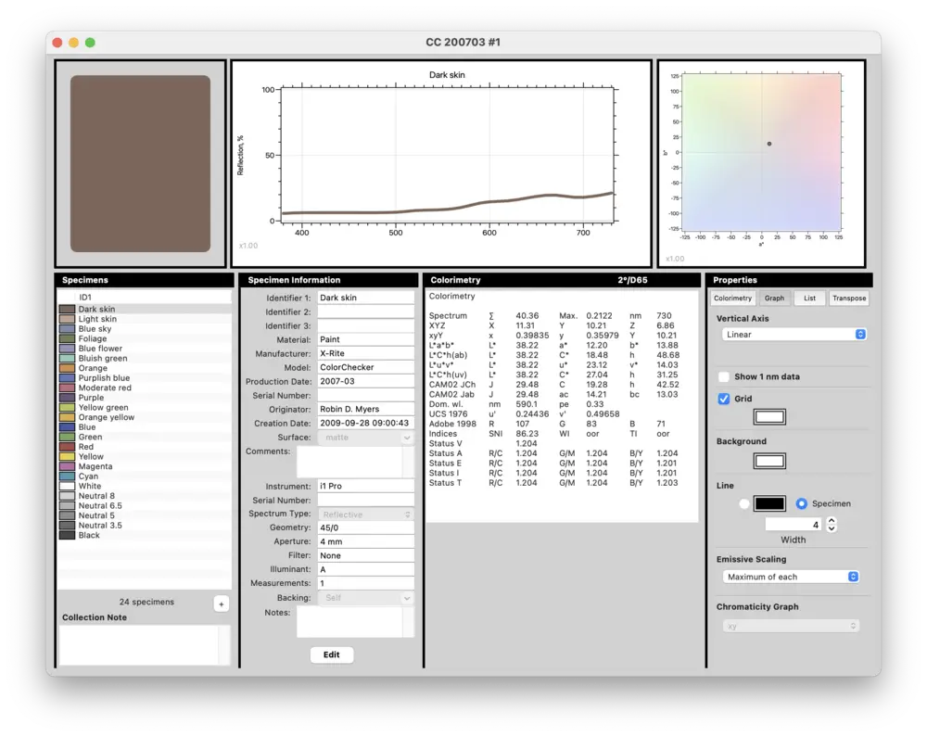Open the Surface matte dropdown
Screen dimensions: 927x737
pyautogui.click(x=365, y=437)
